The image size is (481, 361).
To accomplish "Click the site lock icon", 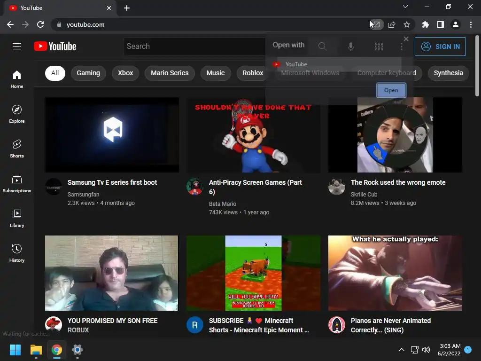I will (x=59, y=24).
